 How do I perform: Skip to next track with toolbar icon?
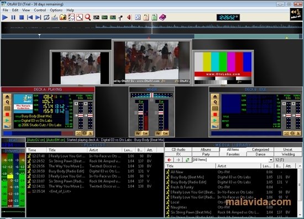tap(38, 18)
